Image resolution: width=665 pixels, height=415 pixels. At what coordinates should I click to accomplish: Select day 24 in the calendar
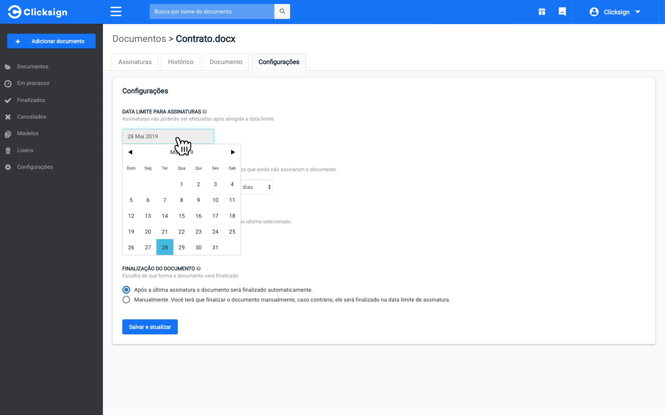[215, 232]
